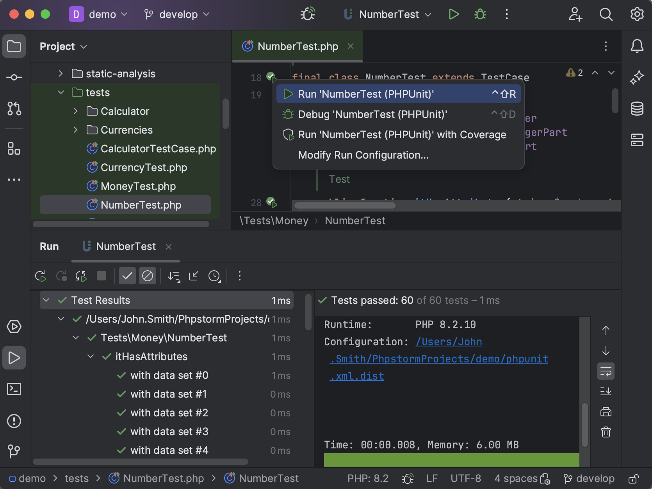This screenshot has height=489, width=652.
Task: Open the Database tool window
Action: tap(637, 109)
